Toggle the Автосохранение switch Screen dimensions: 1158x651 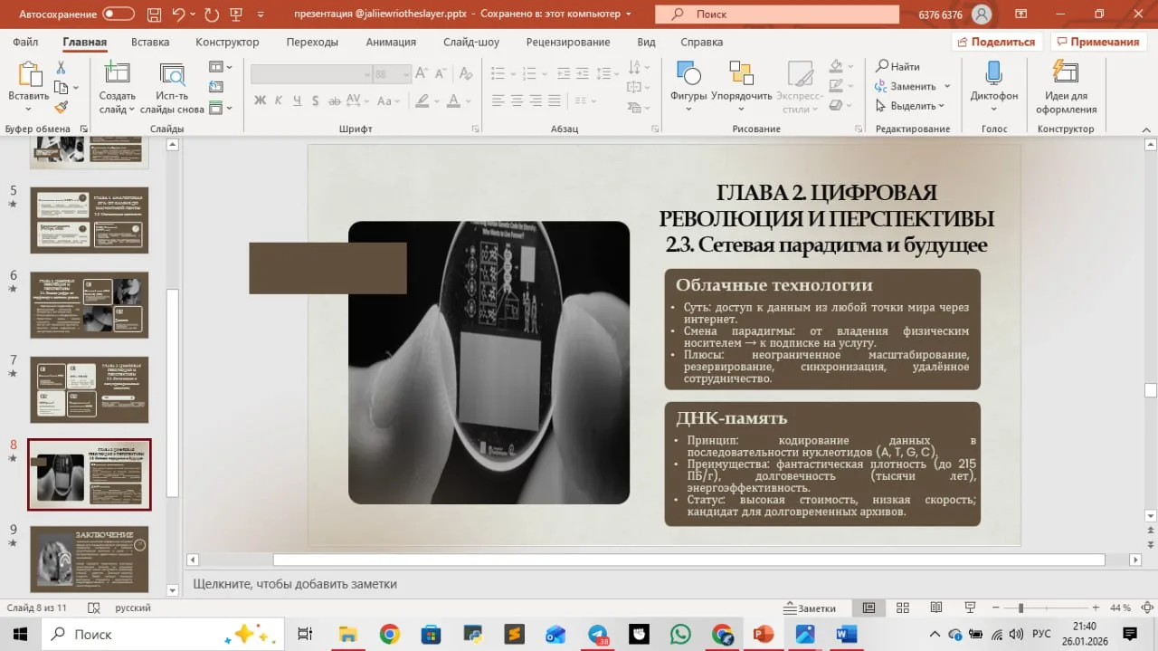(x=118, y=14)
